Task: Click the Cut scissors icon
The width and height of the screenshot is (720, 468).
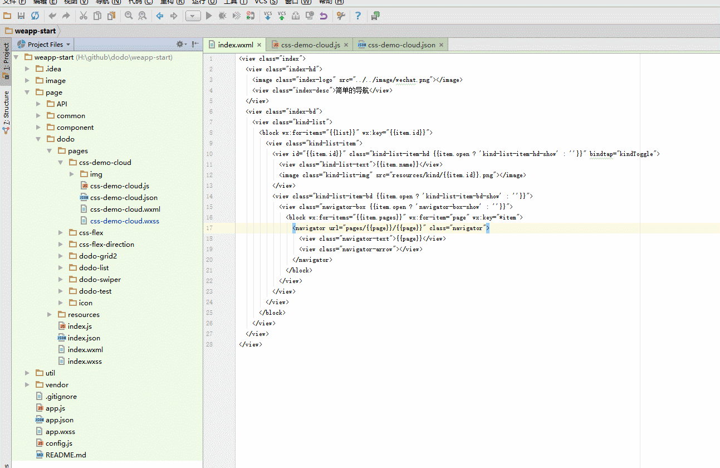Action: (84, 16)
